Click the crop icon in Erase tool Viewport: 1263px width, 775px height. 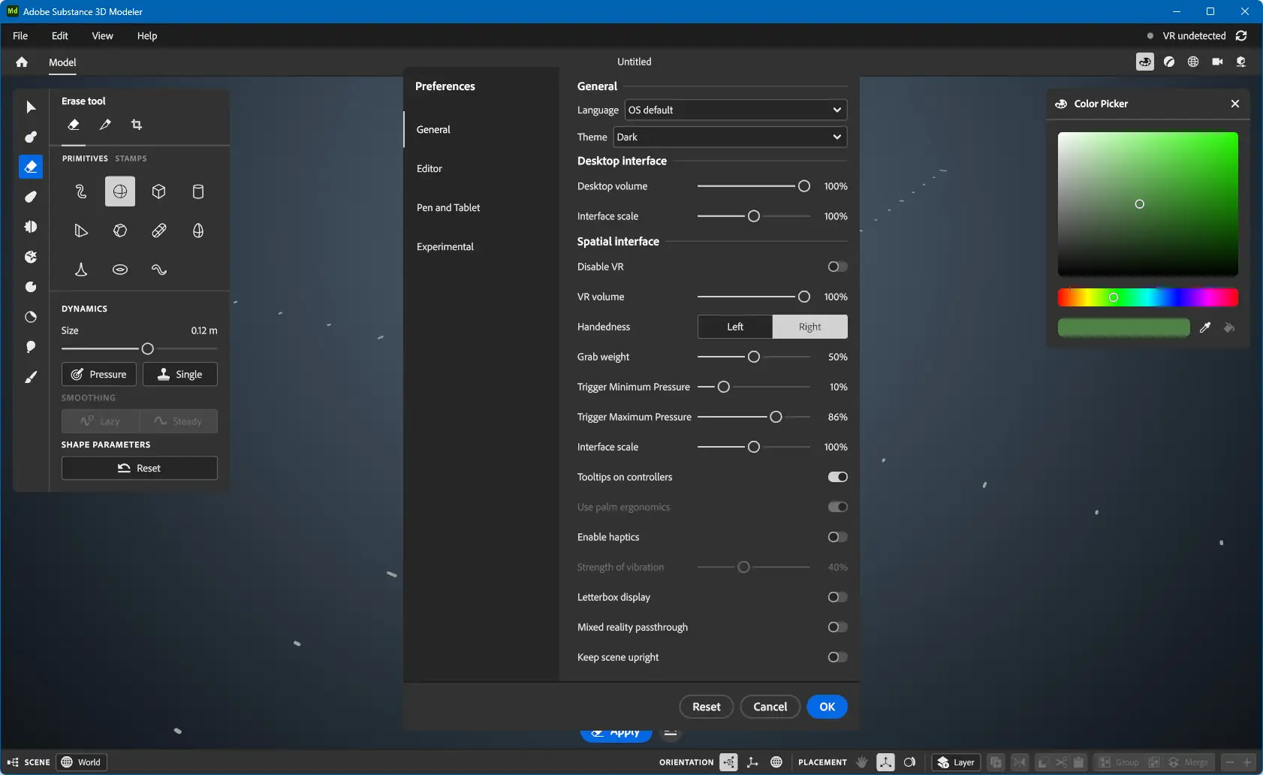tap(137, 125)
